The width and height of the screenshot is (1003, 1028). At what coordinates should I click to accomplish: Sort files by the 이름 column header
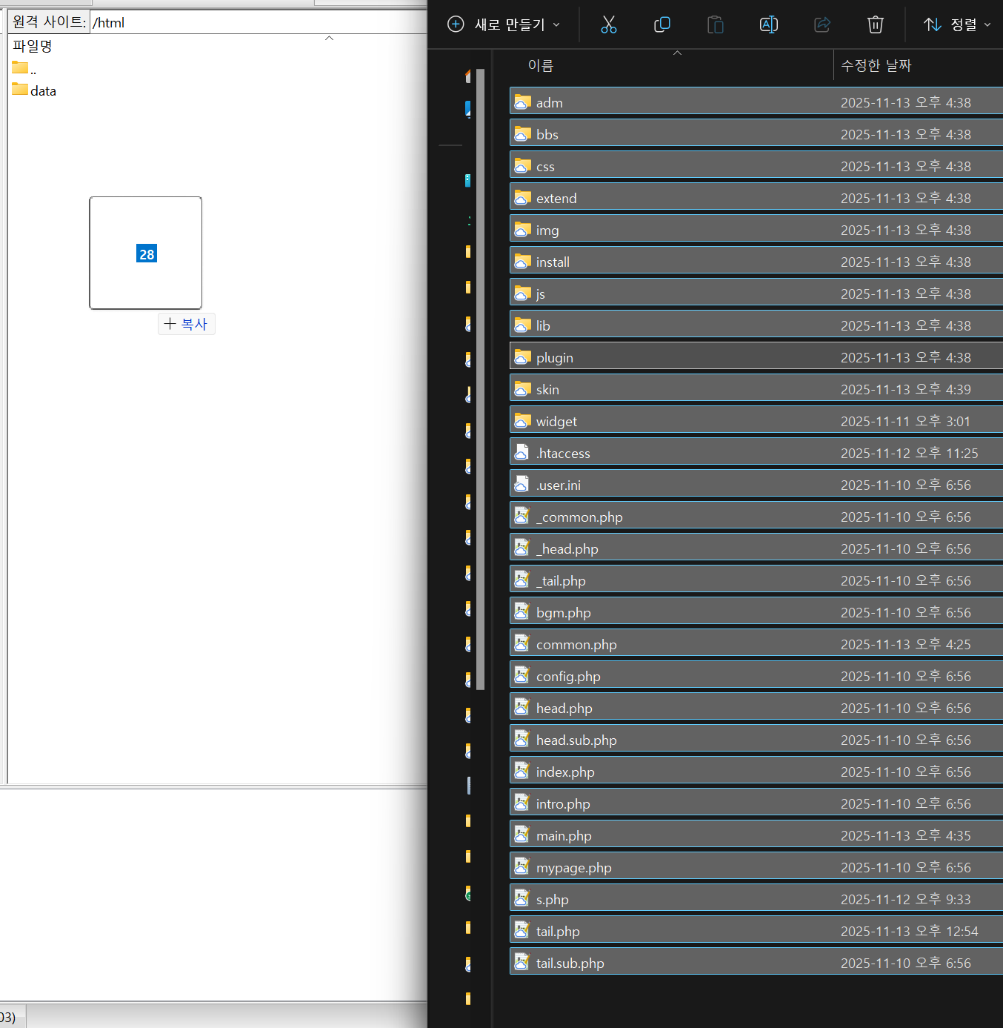click(539, 65)
